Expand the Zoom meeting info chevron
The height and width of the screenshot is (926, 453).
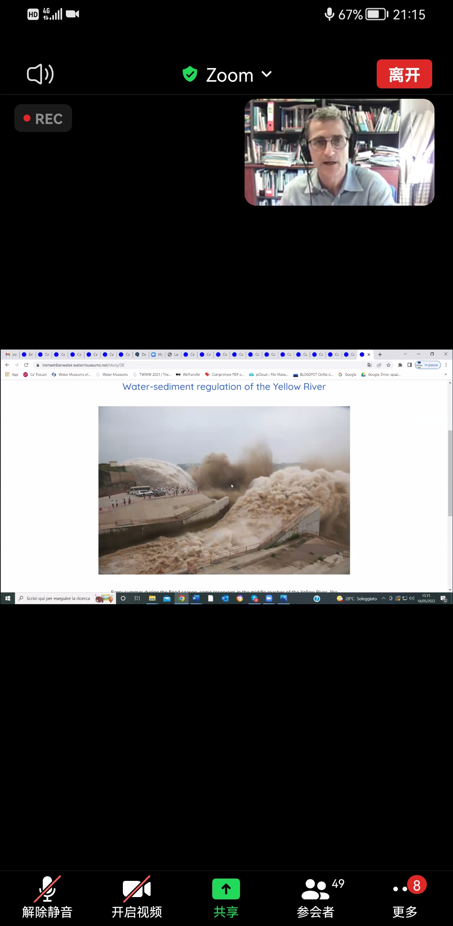tap(267, 74)
